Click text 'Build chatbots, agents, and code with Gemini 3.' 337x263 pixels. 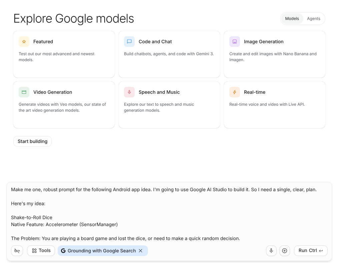pyautogui.click(x=169, y=54)
